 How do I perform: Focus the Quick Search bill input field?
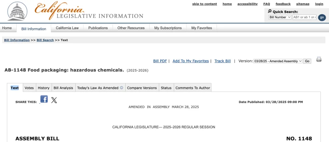(304, 17)
